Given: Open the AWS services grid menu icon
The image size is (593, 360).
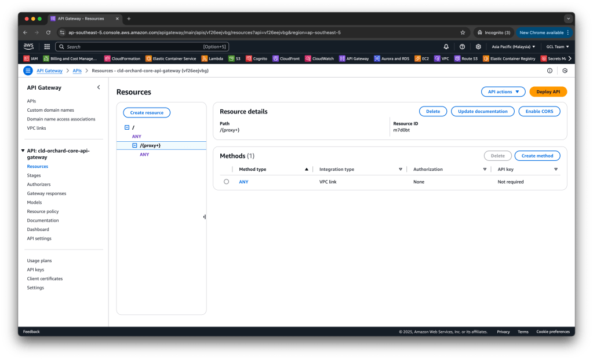Looking at the screenshot, I should [46, 47].
